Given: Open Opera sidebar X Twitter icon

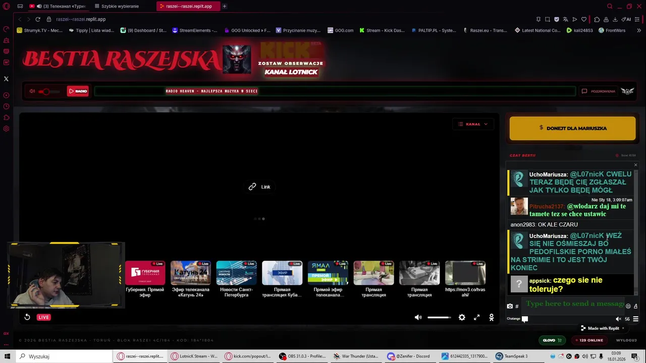Looking at the screenshot, I should point(6,79).
